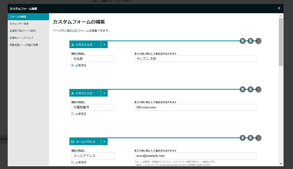Delete the お電話番号 form field
The width and height of the screenshot is (293, 169).
(259, 89)
